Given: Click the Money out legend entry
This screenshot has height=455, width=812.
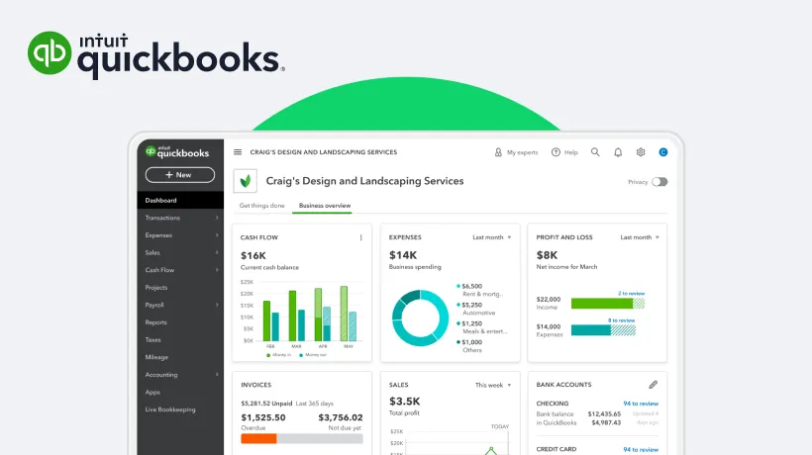Looking at the screenshot, I should [x=313, y=355].
